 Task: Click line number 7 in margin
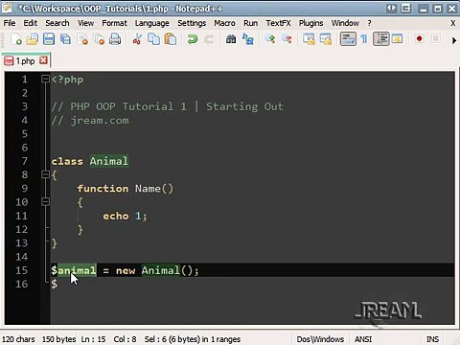click(24, 161)
